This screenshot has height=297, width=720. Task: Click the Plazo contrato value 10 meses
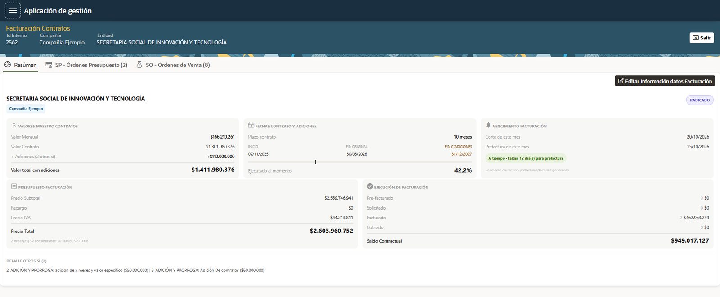click(x=463, y=137)
